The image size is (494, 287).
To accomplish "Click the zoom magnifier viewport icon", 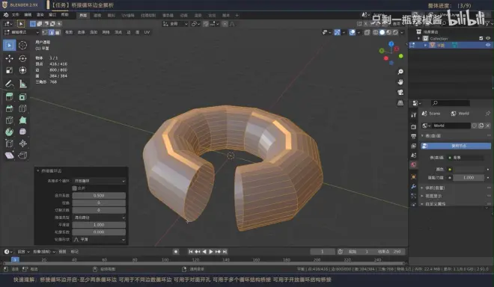I will pos(400,72).
